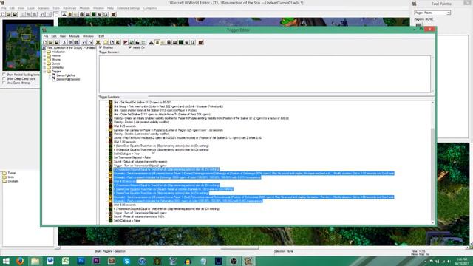Select 'Wait 6.00 seconds' action line
Screen dimensions: 473x266
[x=125, y=205]
